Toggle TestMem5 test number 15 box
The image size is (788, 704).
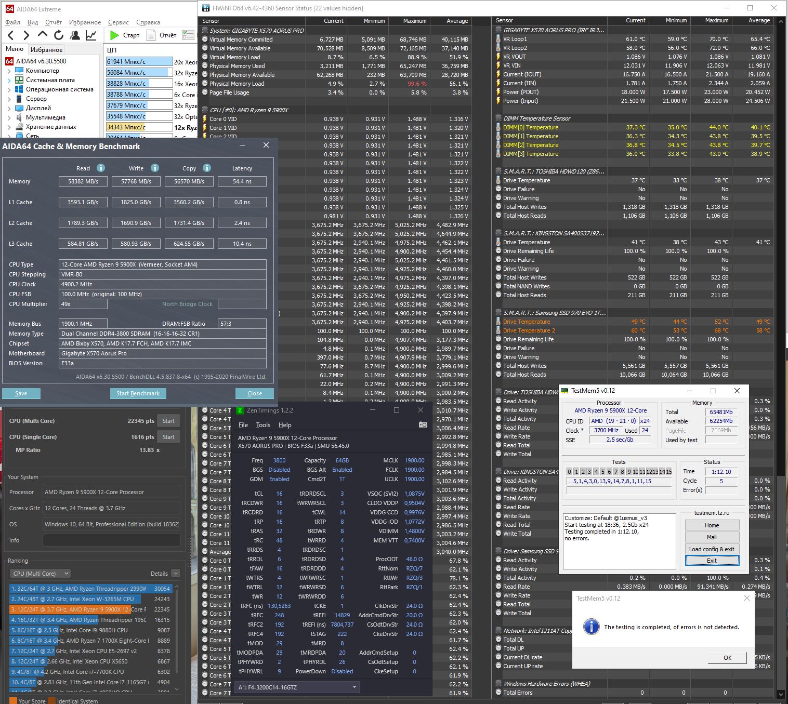coord(669,472)
